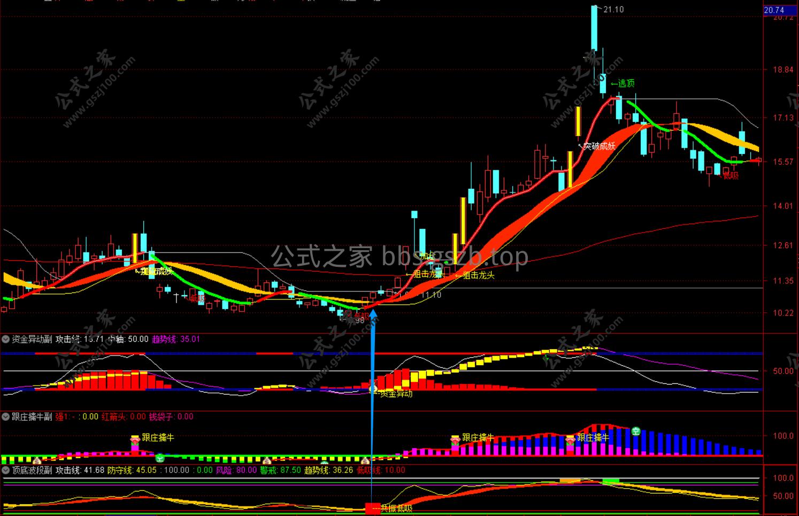799x516 pixels.
Task: Click the 风险 80.00 value
Action: click(236, 470)
